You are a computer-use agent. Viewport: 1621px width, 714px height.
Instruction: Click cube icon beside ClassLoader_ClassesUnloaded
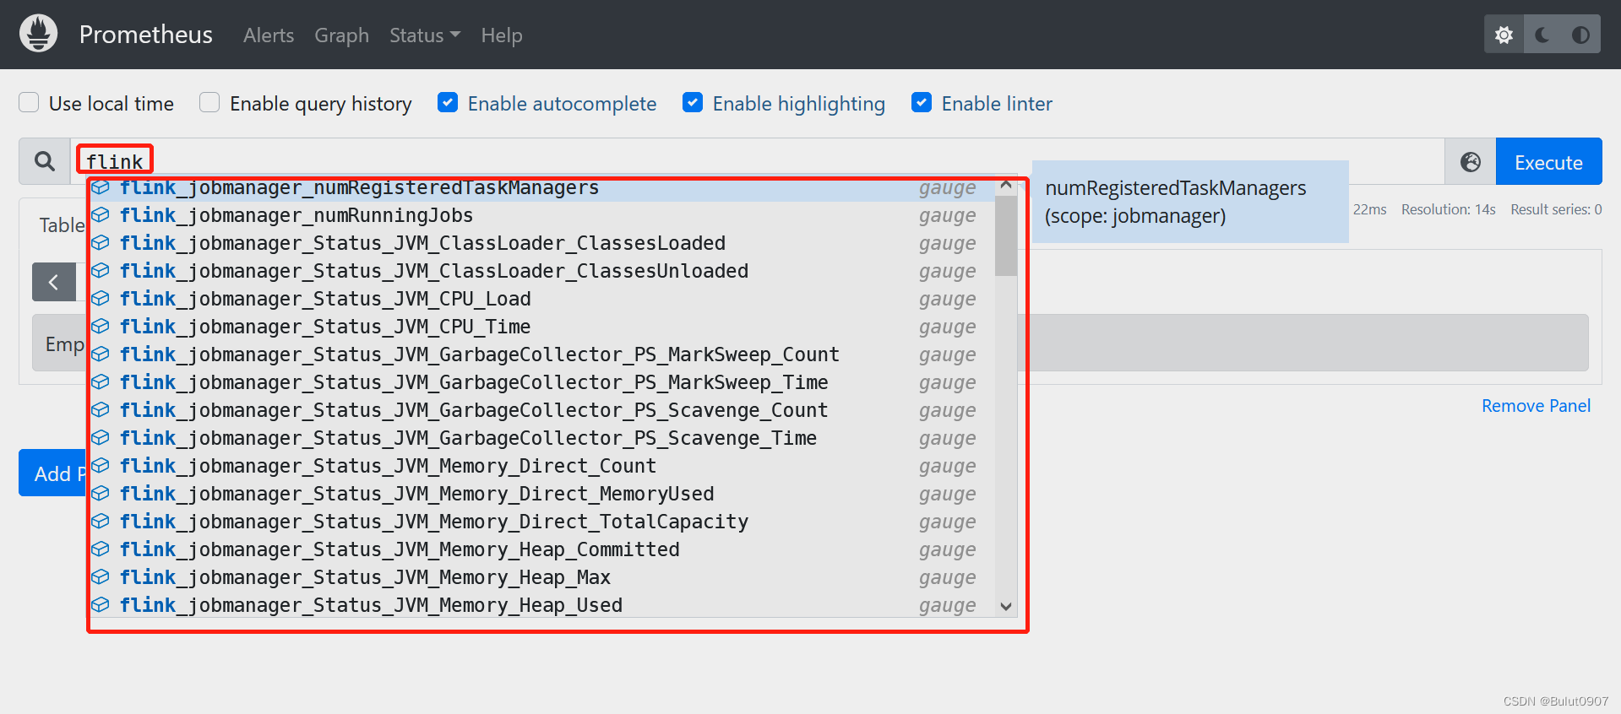tap(101, 271)
